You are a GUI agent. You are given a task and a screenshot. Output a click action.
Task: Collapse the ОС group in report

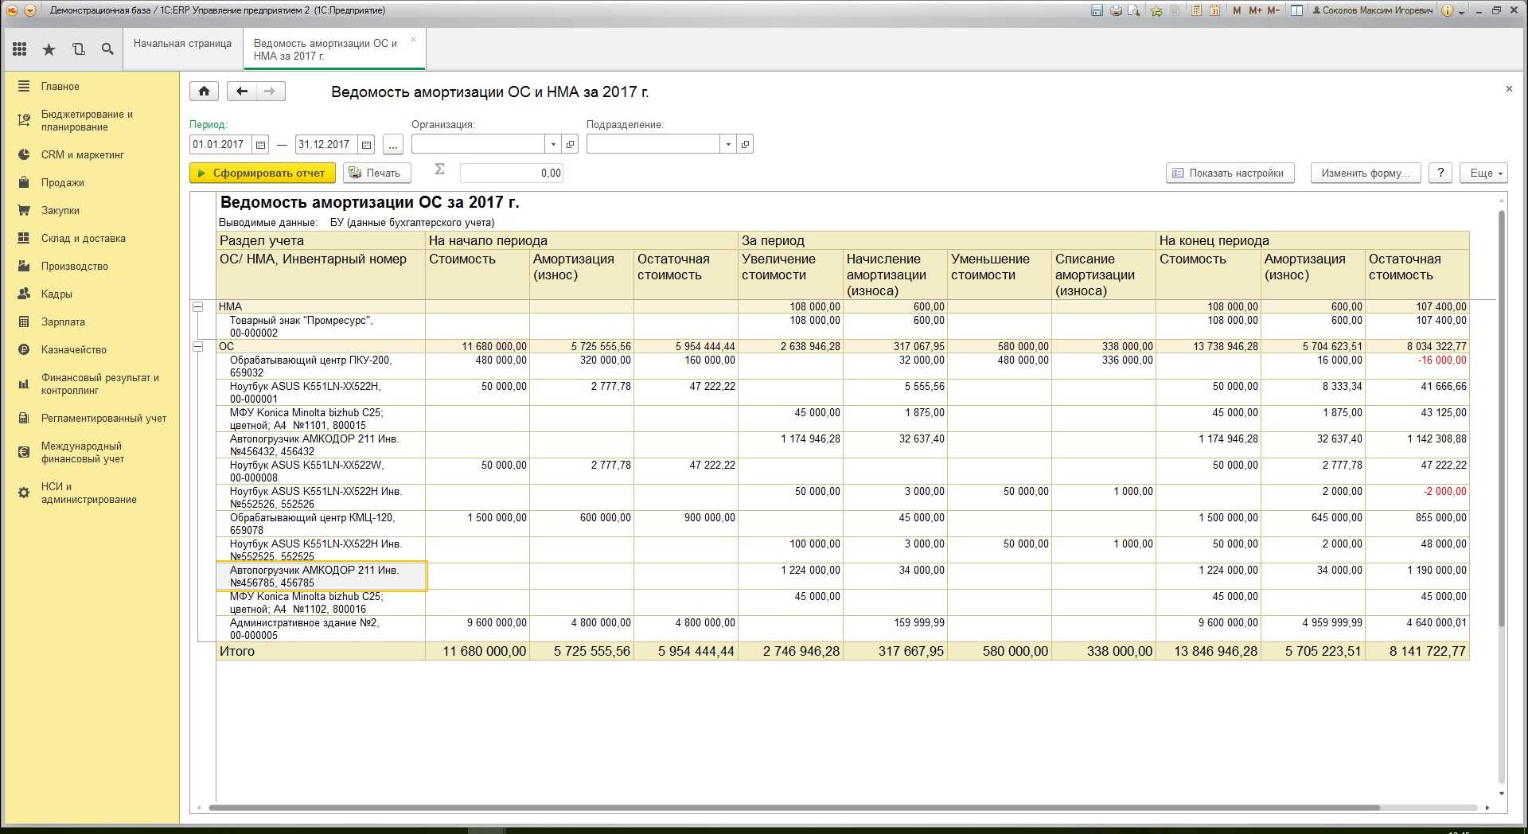[x=197, y=346]
